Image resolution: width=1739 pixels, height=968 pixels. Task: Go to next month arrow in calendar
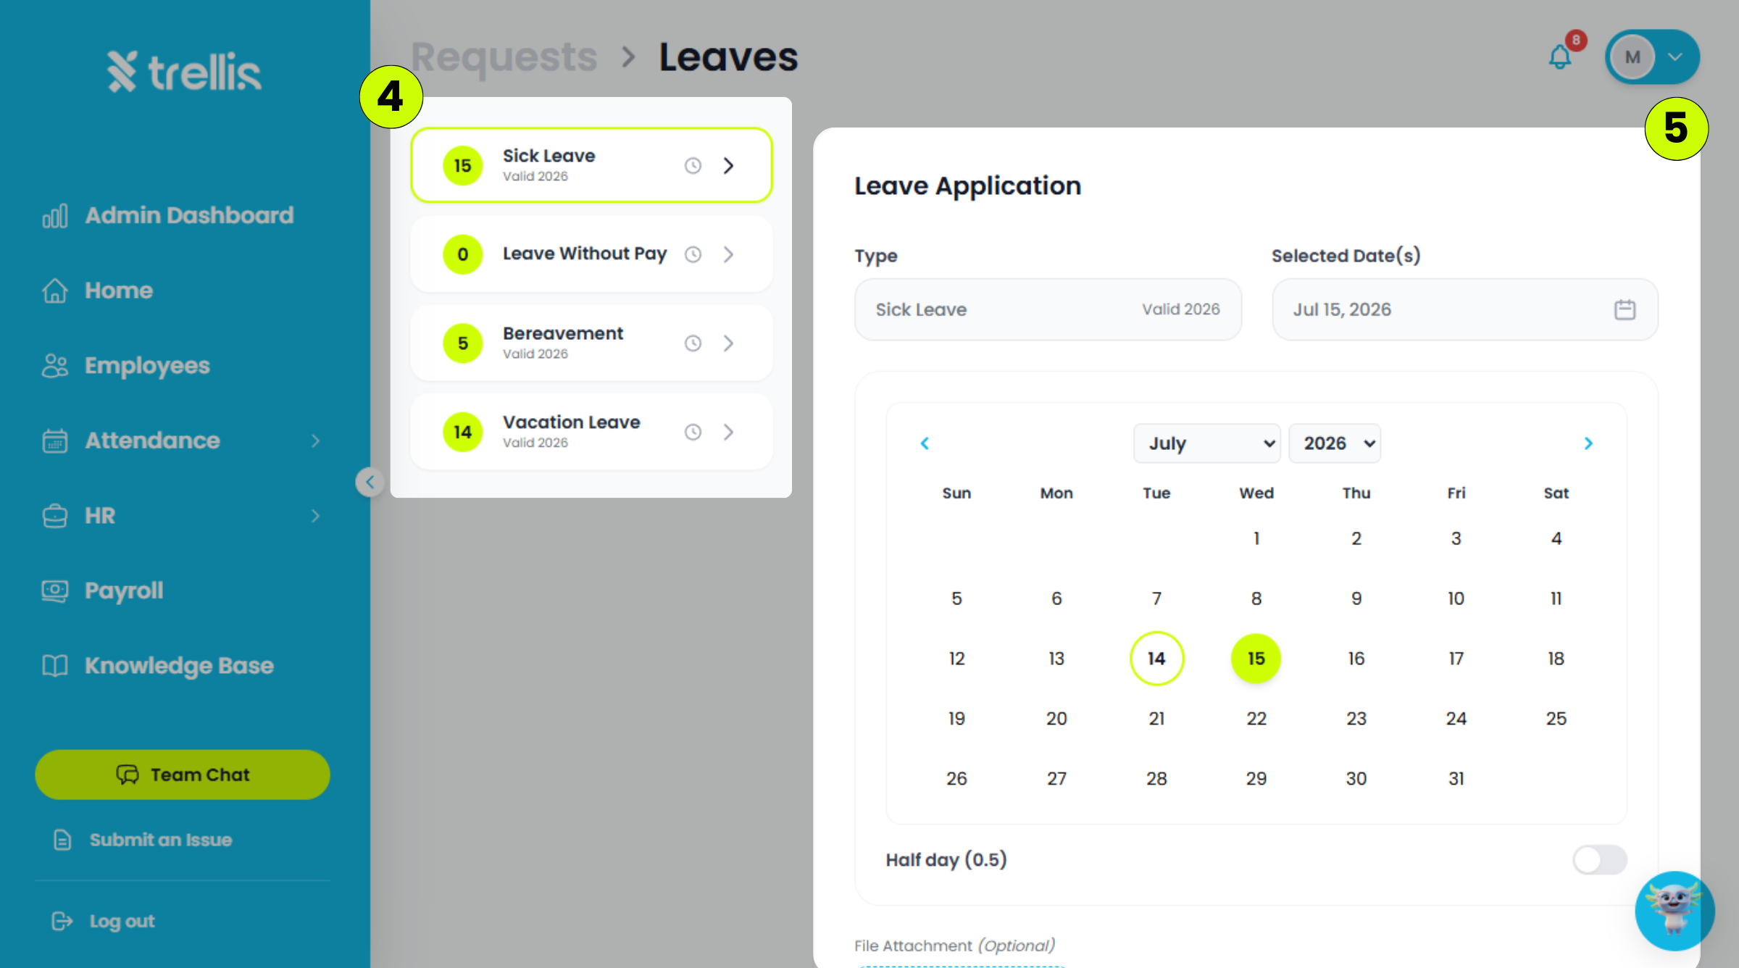1588,443
